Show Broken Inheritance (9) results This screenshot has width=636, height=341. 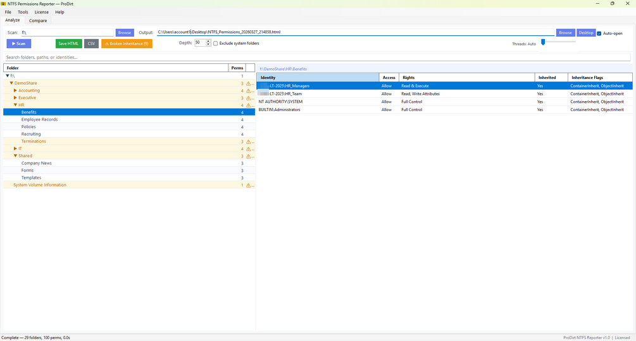(x=127, y=44)
